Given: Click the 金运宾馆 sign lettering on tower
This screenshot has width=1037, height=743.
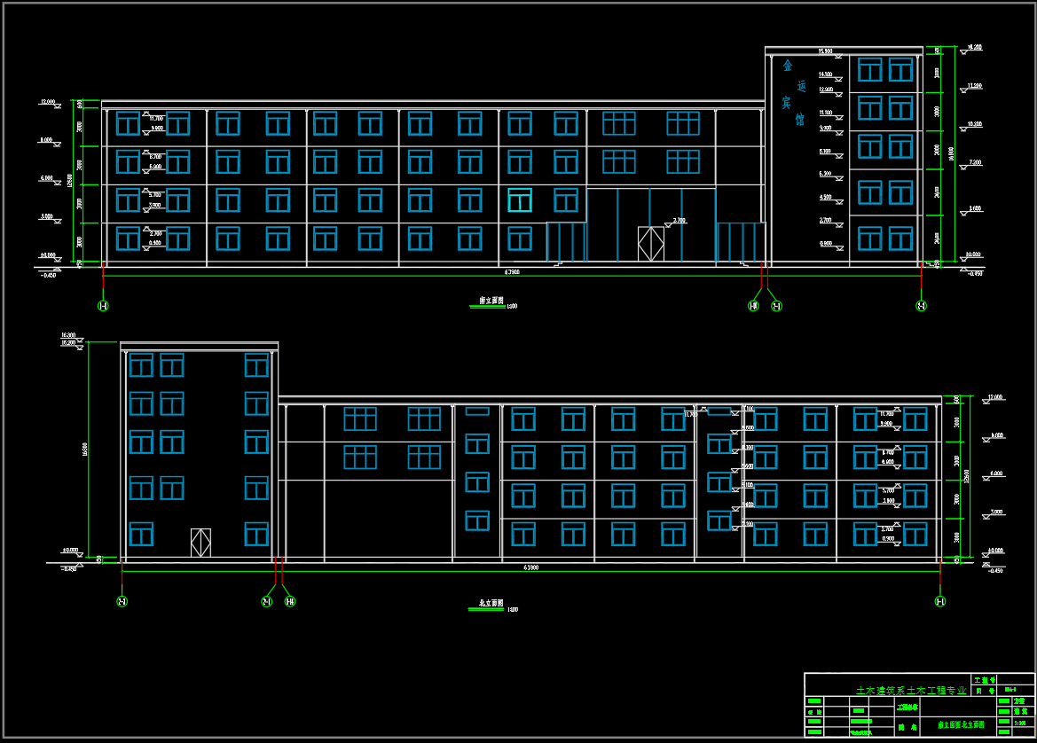Looking at the screenshot, I should [x=794, y=92].
